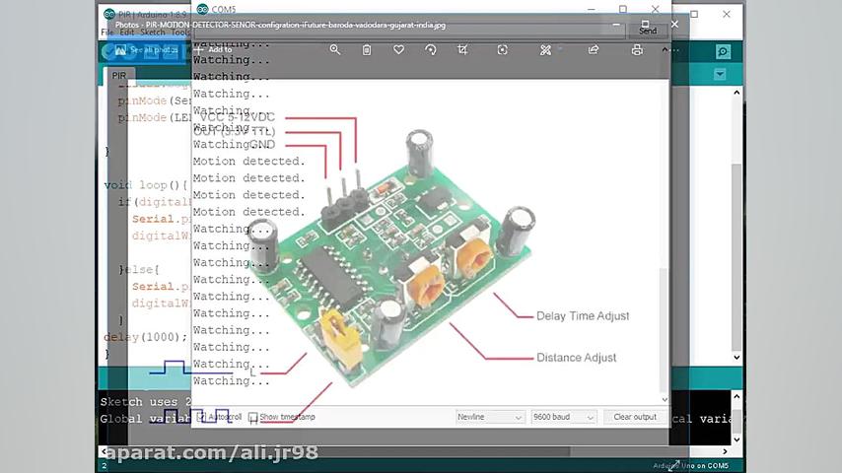Open the Sketch menu in Arduino IDE
The width and height of the screenshot is (842, 473).
click(153, 33)
